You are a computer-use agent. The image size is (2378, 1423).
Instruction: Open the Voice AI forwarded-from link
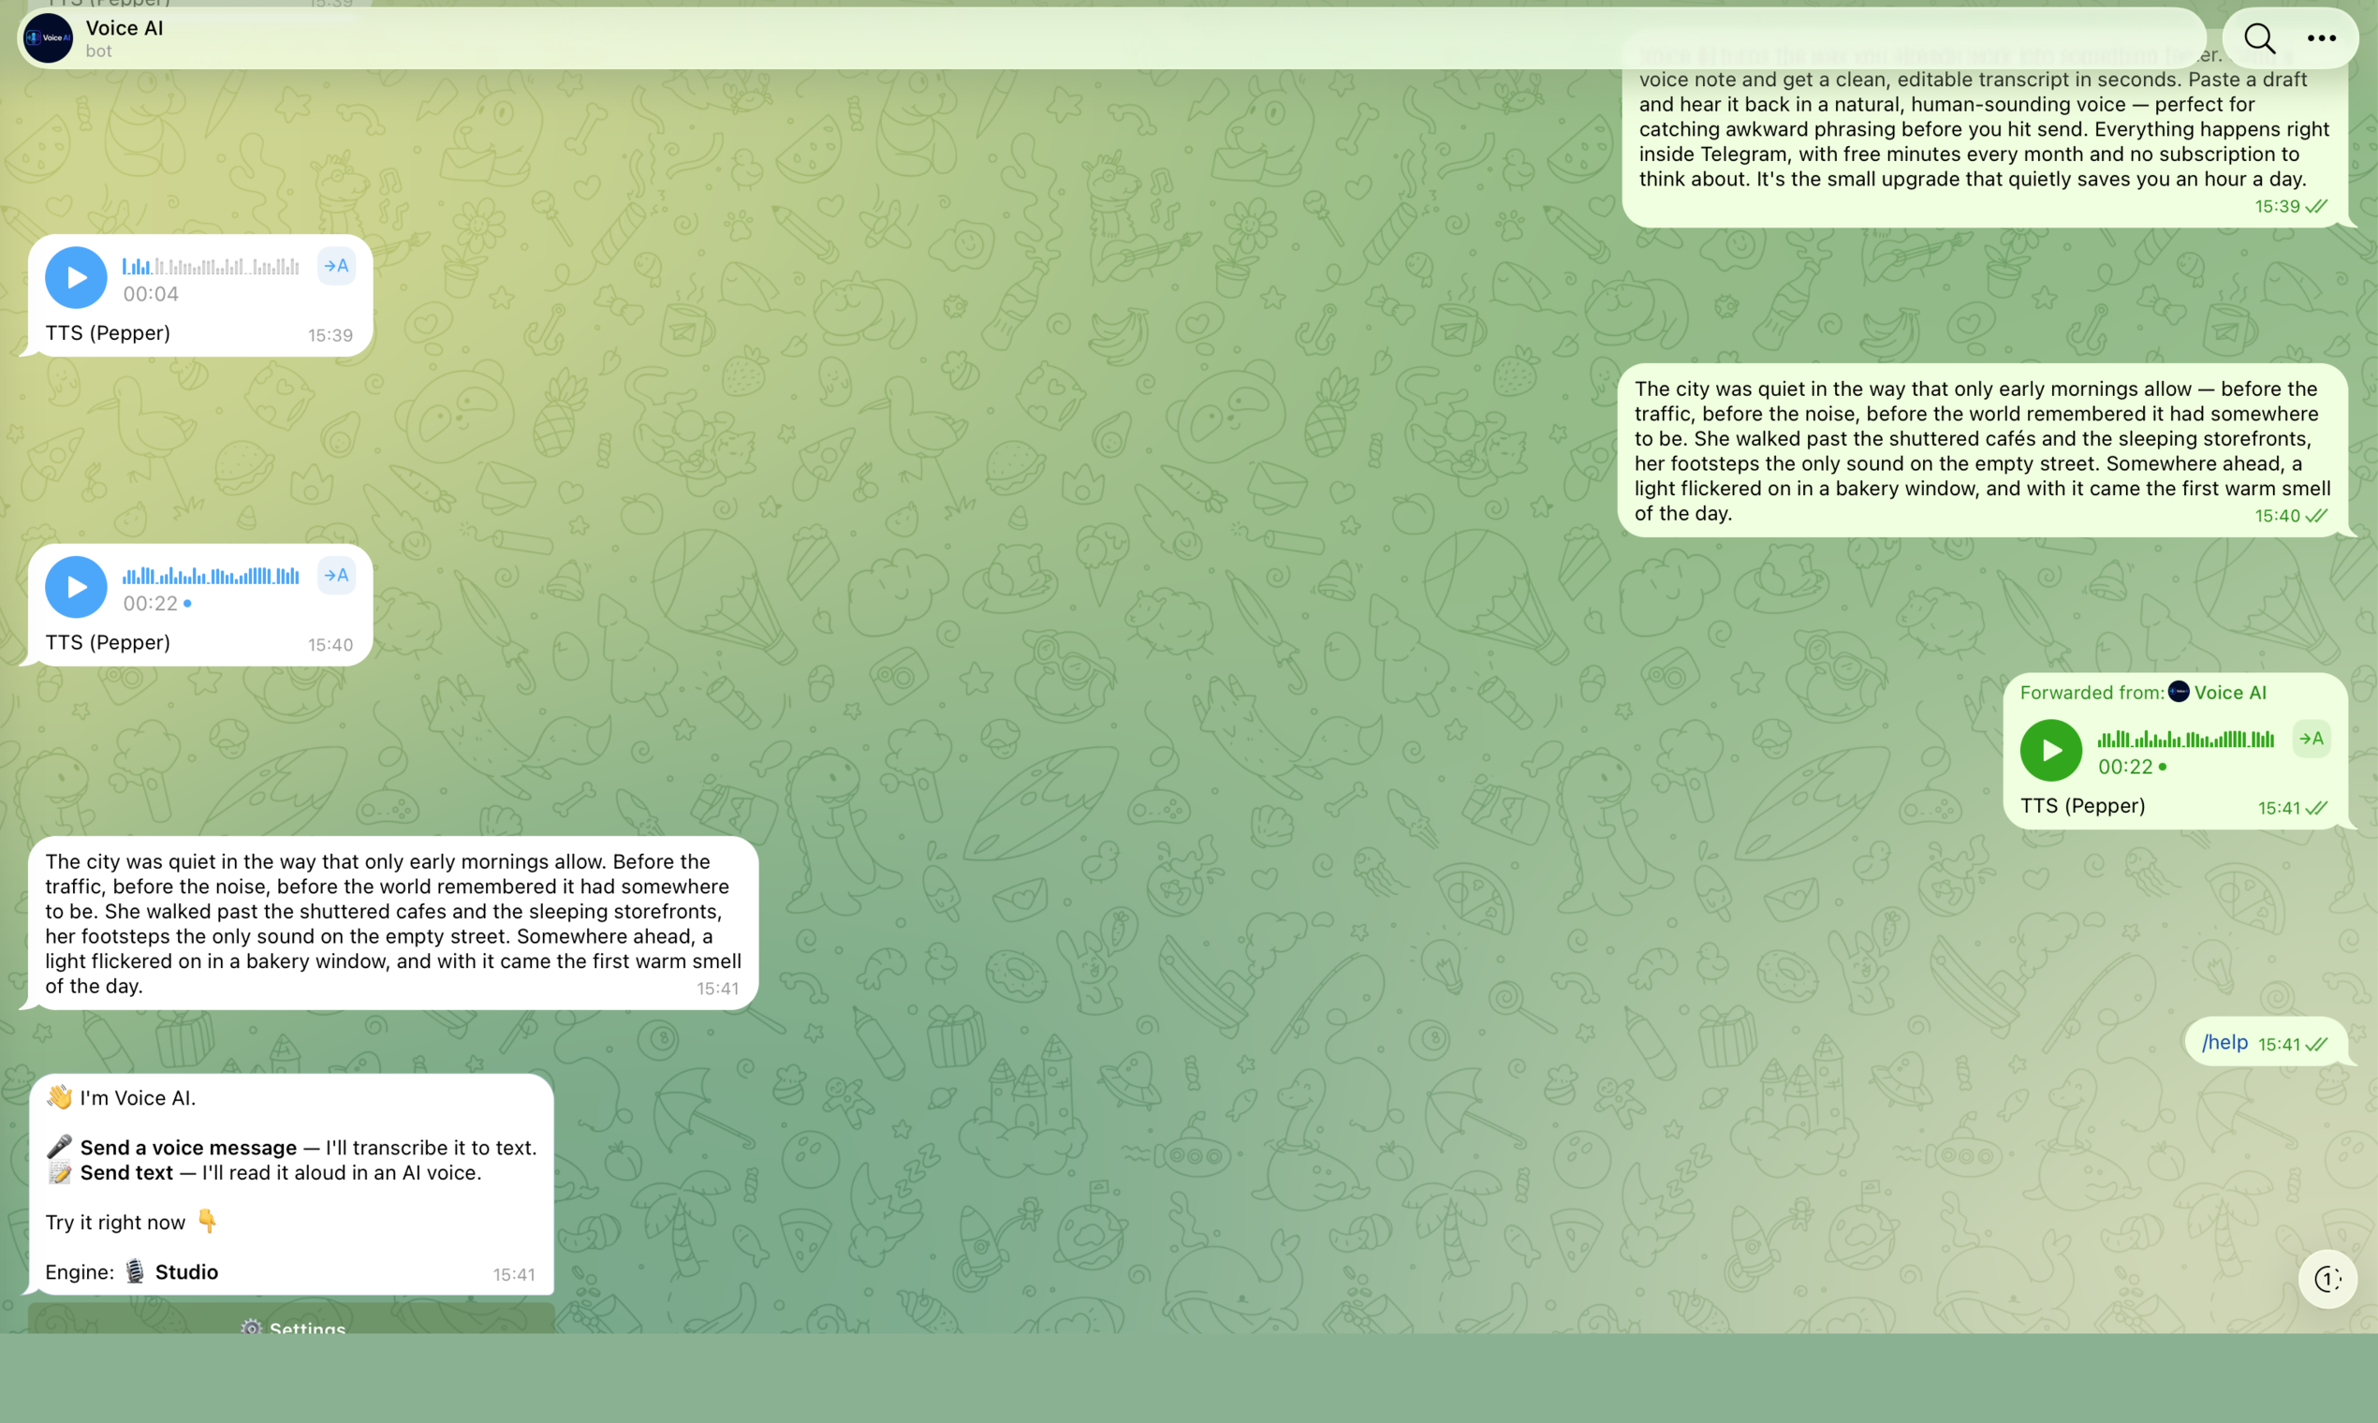point(2230,693)
